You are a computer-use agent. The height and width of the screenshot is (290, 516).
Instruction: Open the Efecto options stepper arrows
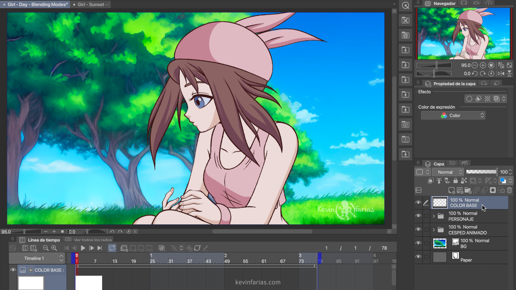[504, 99]
